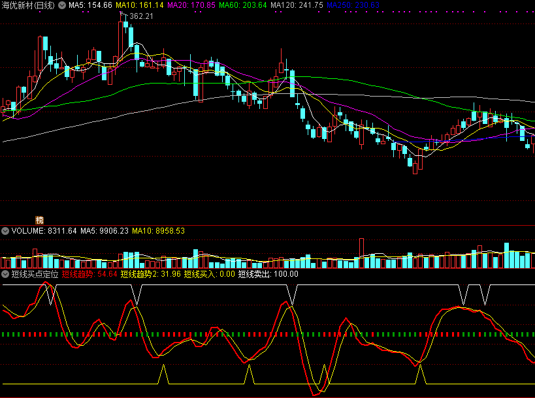The height and width of the screenshot is (398, 535).
Task: Click the 短线趋势2: 31.96 label
Action: [150, 274]
